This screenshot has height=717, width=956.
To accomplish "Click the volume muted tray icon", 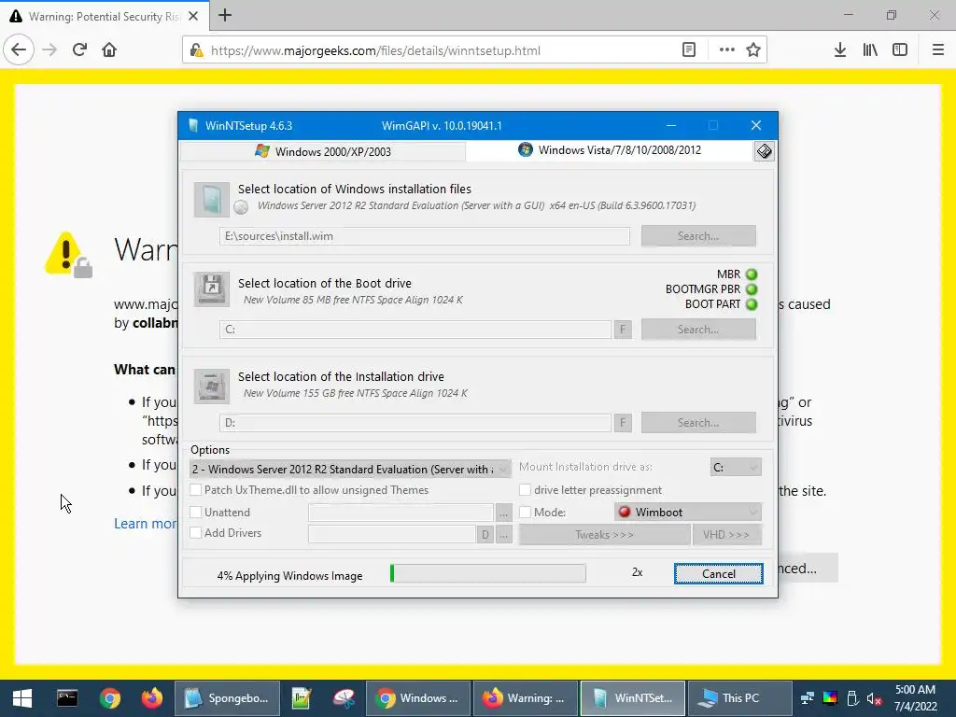I will tap(874, 698).
